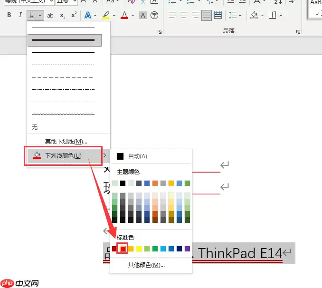Apply distributed alignment
The image size is (322, 288).
tap(218, 15)
